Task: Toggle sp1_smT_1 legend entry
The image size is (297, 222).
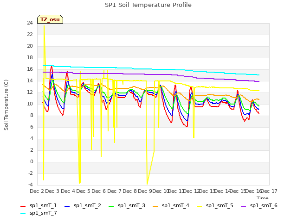Action: coord(39,205)
